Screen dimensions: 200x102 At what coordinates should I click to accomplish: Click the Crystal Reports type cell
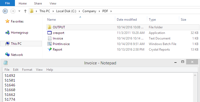click(159, 50)
